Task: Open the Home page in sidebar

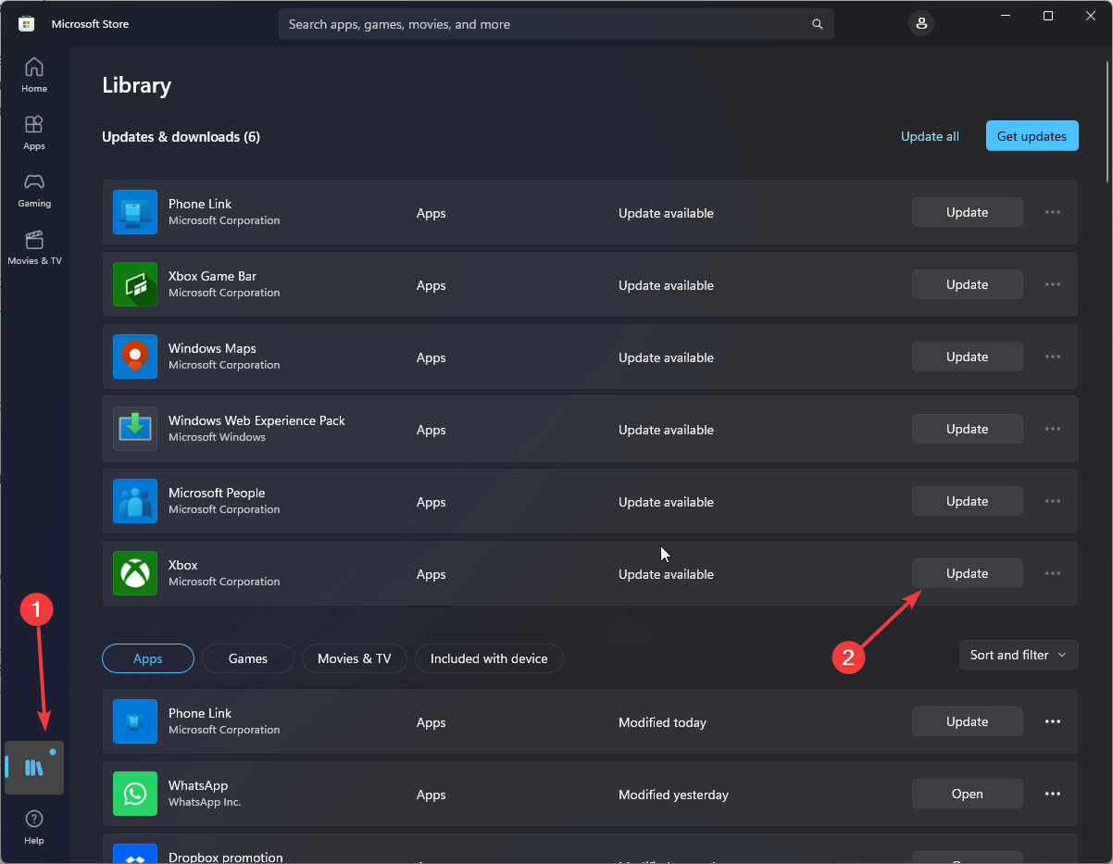Action: point(34,74)
